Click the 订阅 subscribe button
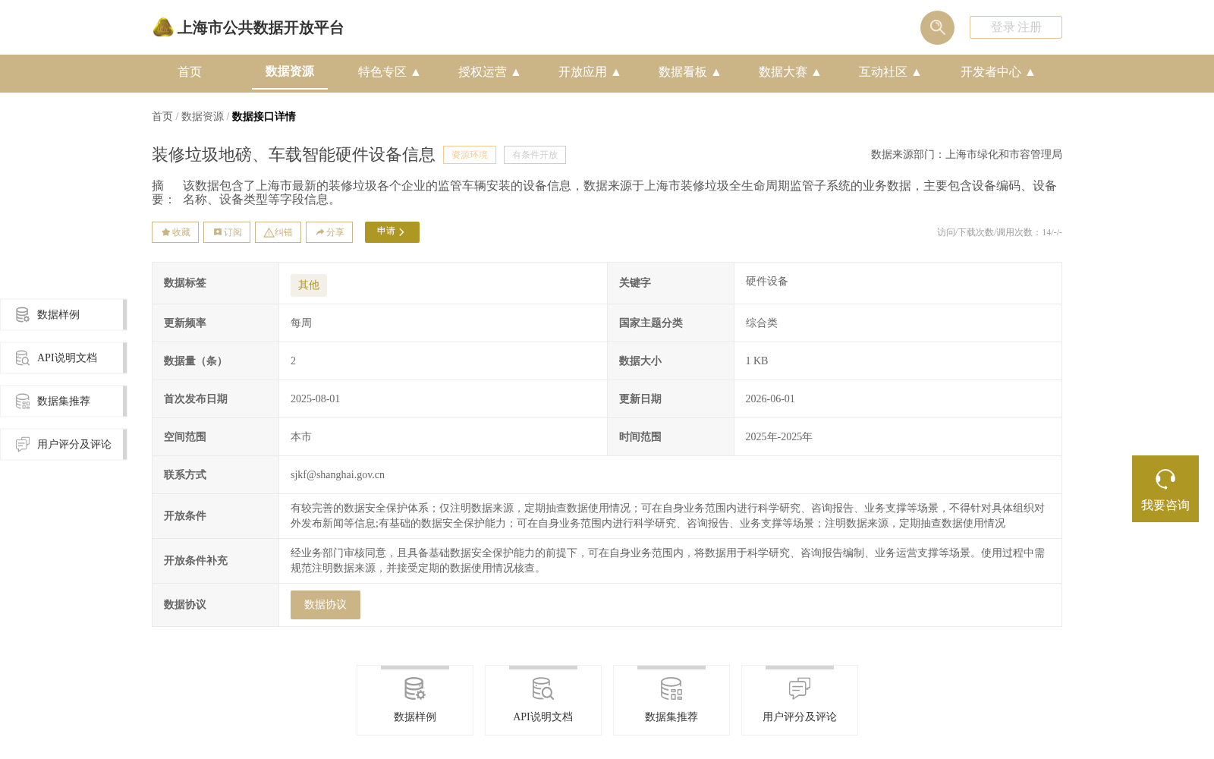Viewport: 1214px width, 759px height. pos(227,232)
